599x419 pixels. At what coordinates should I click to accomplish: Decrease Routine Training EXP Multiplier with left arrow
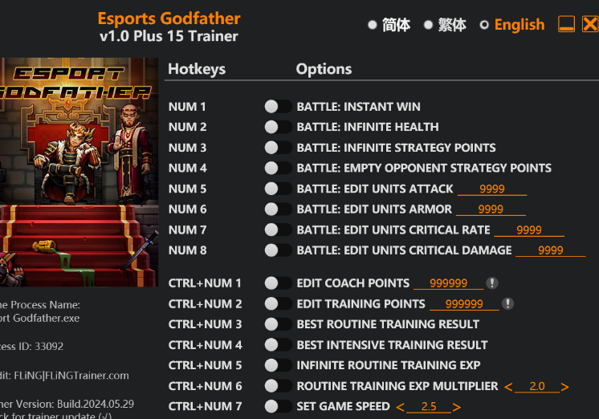point(508,387)
